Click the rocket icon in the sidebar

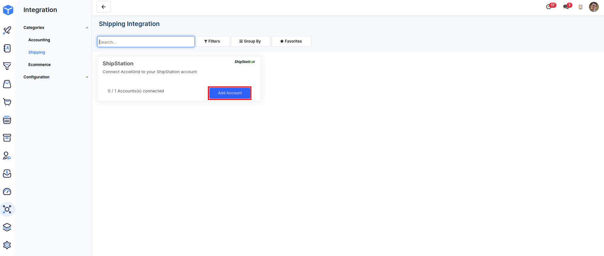[7, 30]
